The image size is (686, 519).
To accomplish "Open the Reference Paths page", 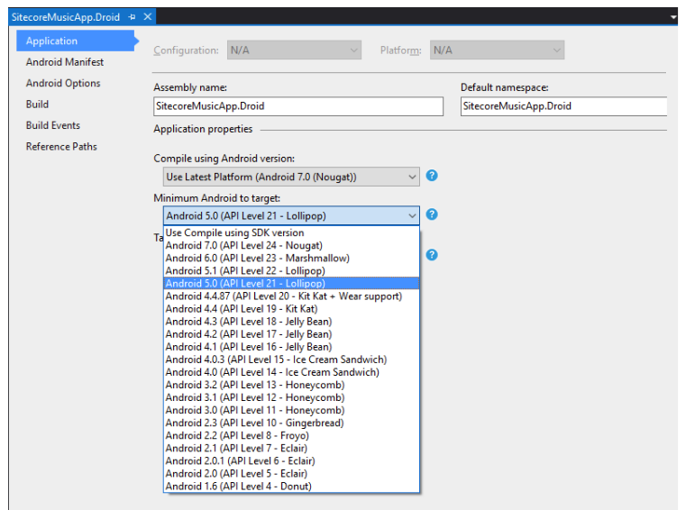I will pyautogui.click(x=61, y=146).
